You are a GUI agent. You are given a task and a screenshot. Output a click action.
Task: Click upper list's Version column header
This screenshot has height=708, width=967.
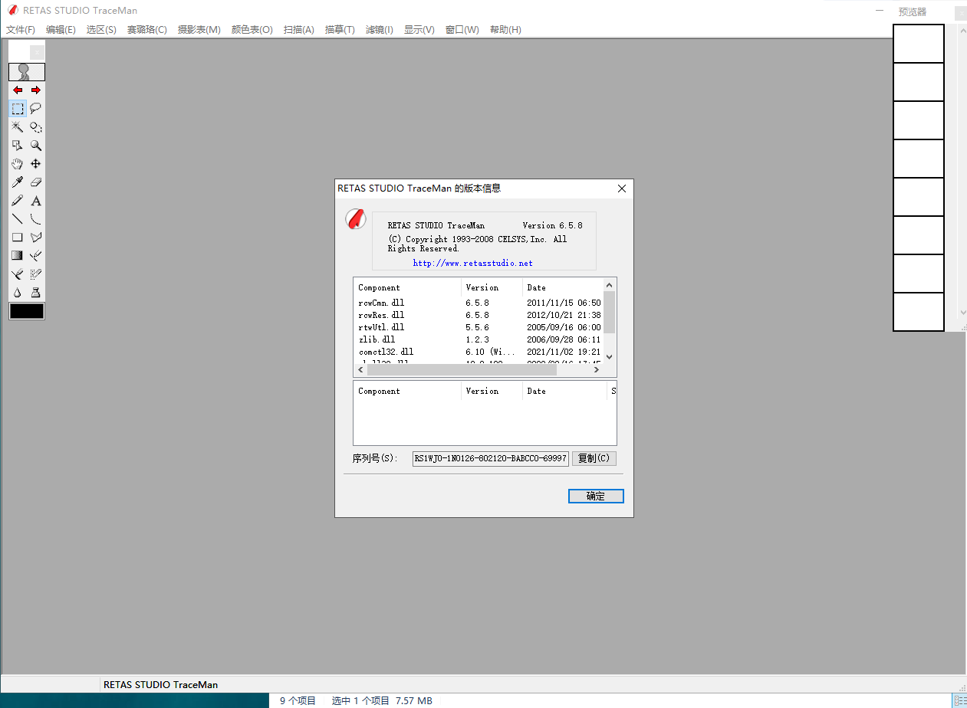click(492, 287)
